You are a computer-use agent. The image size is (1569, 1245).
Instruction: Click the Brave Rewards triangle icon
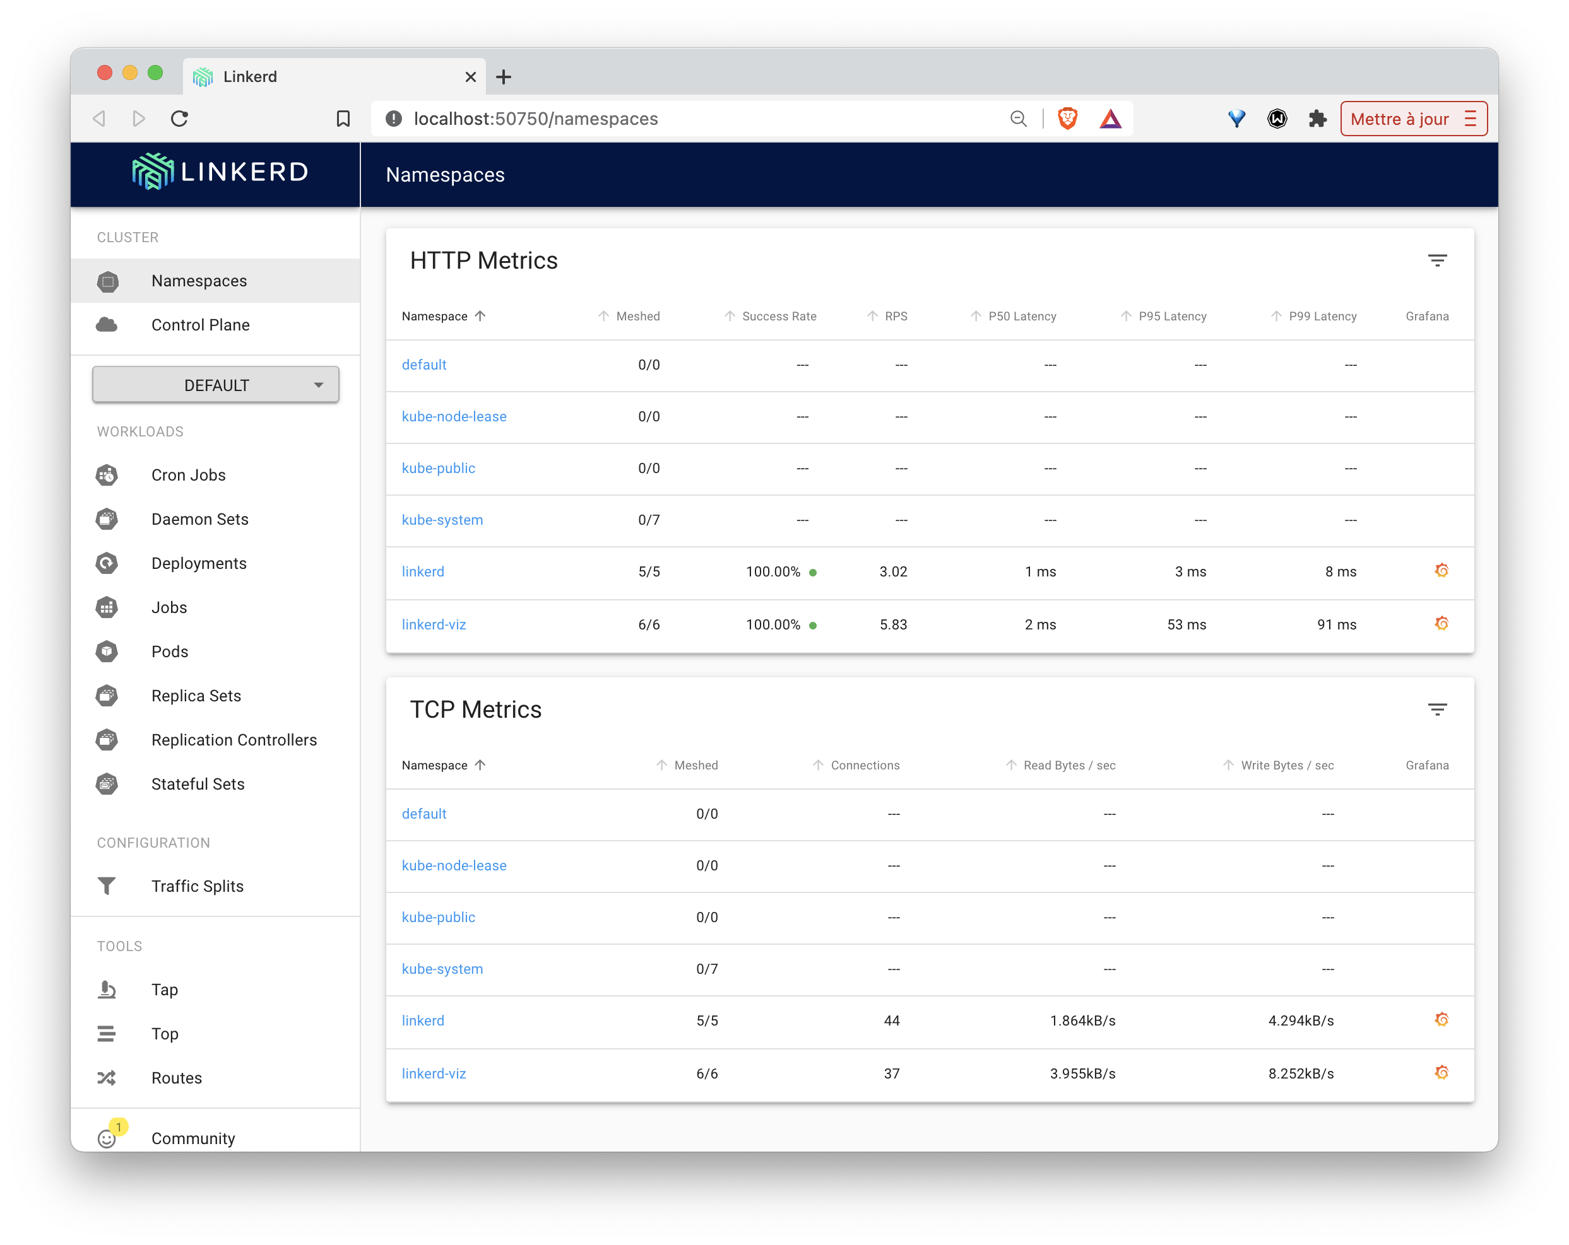(x=1110, y=119)
